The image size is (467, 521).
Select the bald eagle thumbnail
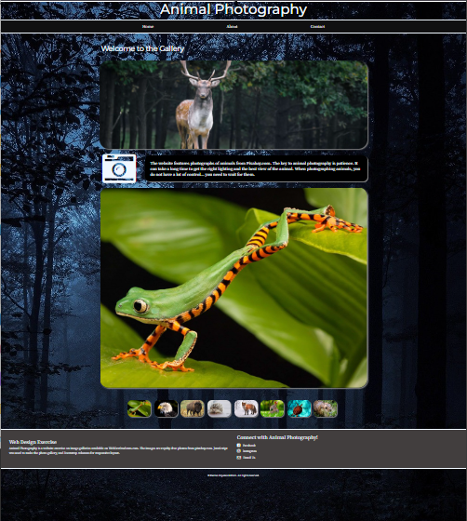167,408
